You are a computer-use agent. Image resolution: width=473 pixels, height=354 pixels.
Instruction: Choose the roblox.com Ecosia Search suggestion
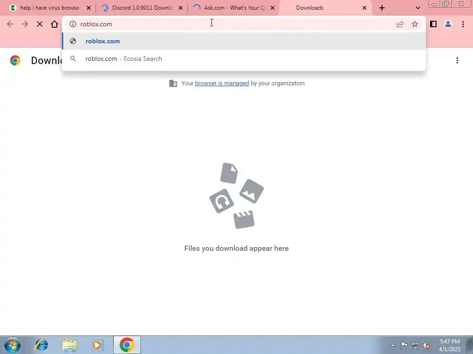coord(244,59)
